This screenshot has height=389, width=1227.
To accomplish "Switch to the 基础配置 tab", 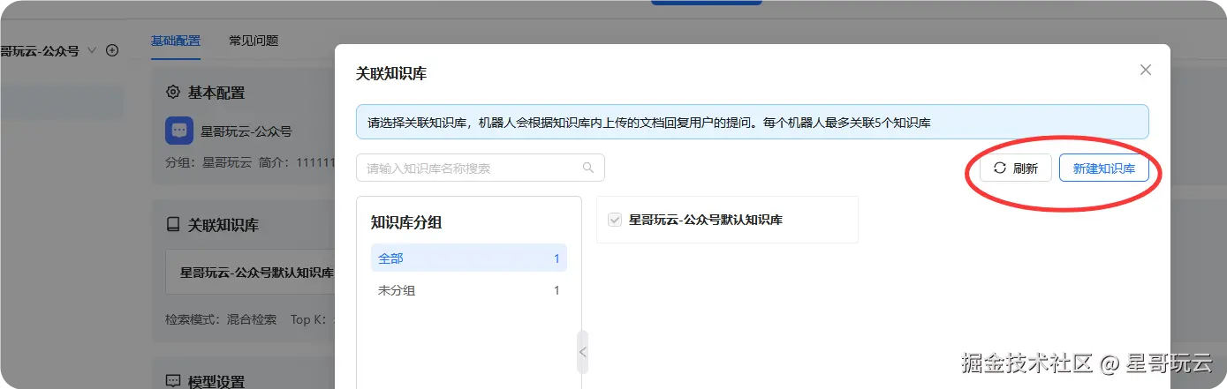I will coord(176,41).
